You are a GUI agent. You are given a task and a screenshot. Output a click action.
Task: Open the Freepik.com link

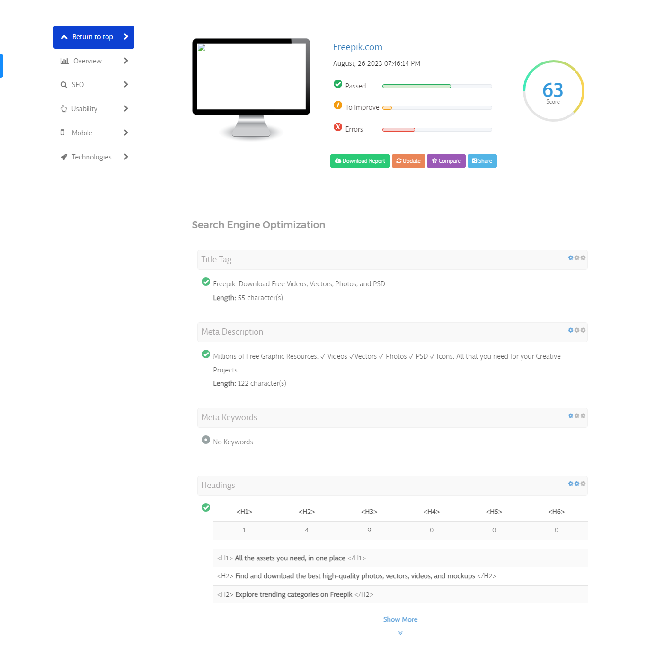pyautogui.click(x=357, y=46)
